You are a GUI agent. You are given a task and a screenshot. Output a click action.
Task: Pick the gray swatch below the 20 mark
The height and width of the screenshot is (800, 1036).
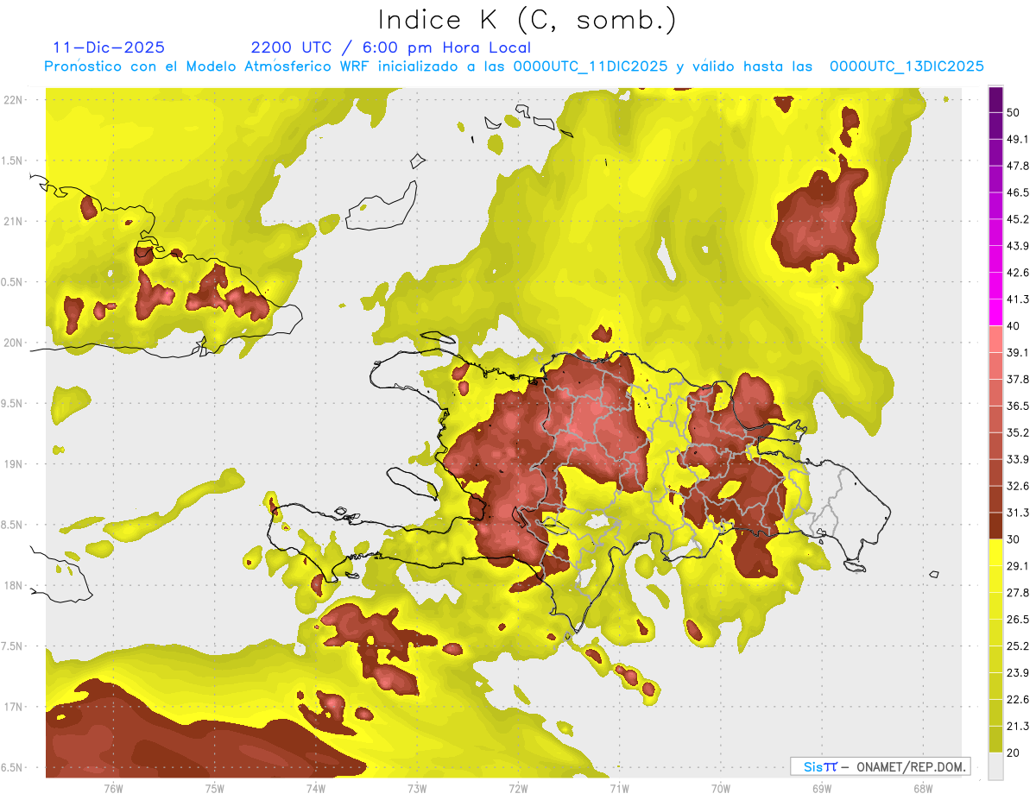[x=995, y=766]
